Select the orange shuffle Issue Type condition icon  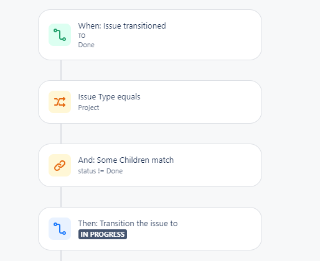(60, 102)
